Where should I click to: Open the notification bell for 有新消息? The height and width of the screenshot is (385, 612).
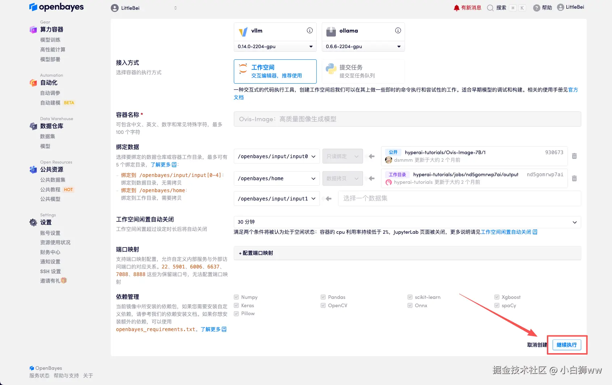[x=457, y=8]
